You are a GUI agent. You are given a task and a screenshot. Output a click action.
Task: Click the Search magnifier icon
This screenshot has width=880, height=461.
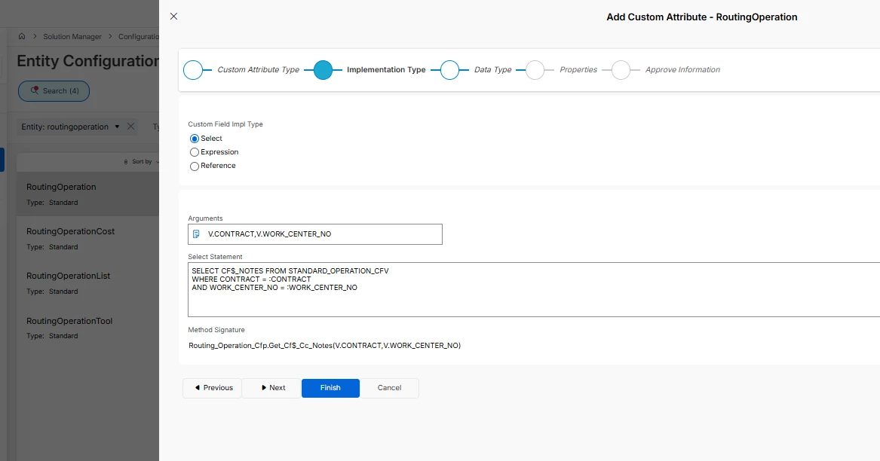point(35,90)
